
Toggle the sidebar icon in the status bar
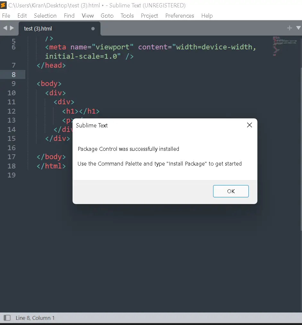click(x=6, y=318)
